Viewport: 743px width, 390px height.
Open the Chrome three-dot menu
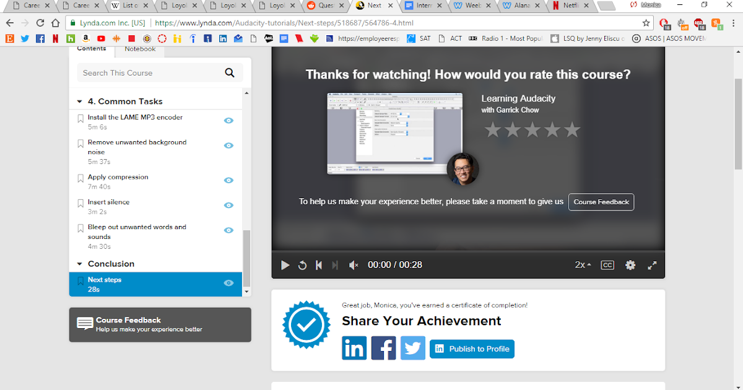point(734,23)
